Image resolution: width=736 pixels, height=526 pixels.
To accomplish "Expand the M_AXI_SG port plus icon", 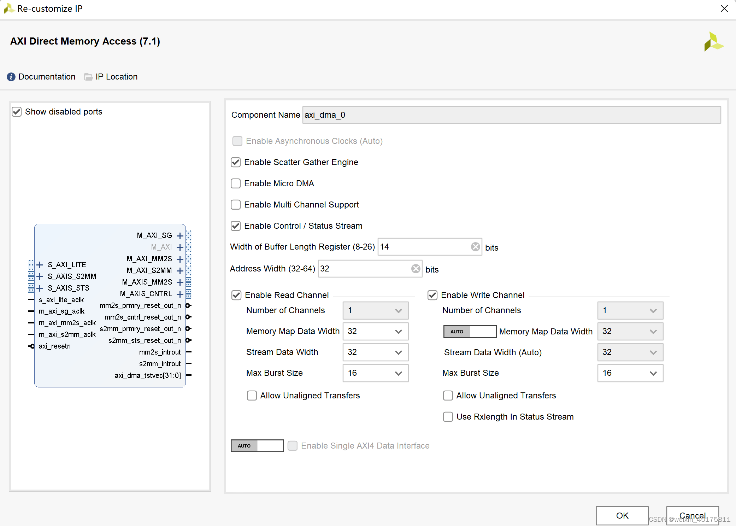I will 180,236.
